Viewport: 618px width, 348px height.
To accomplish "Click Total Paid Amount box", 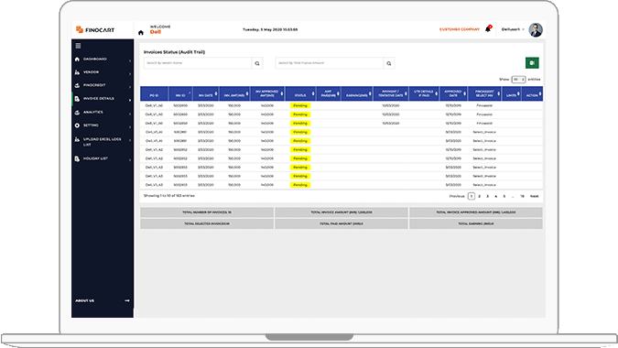I will click(x=342, y=223).
